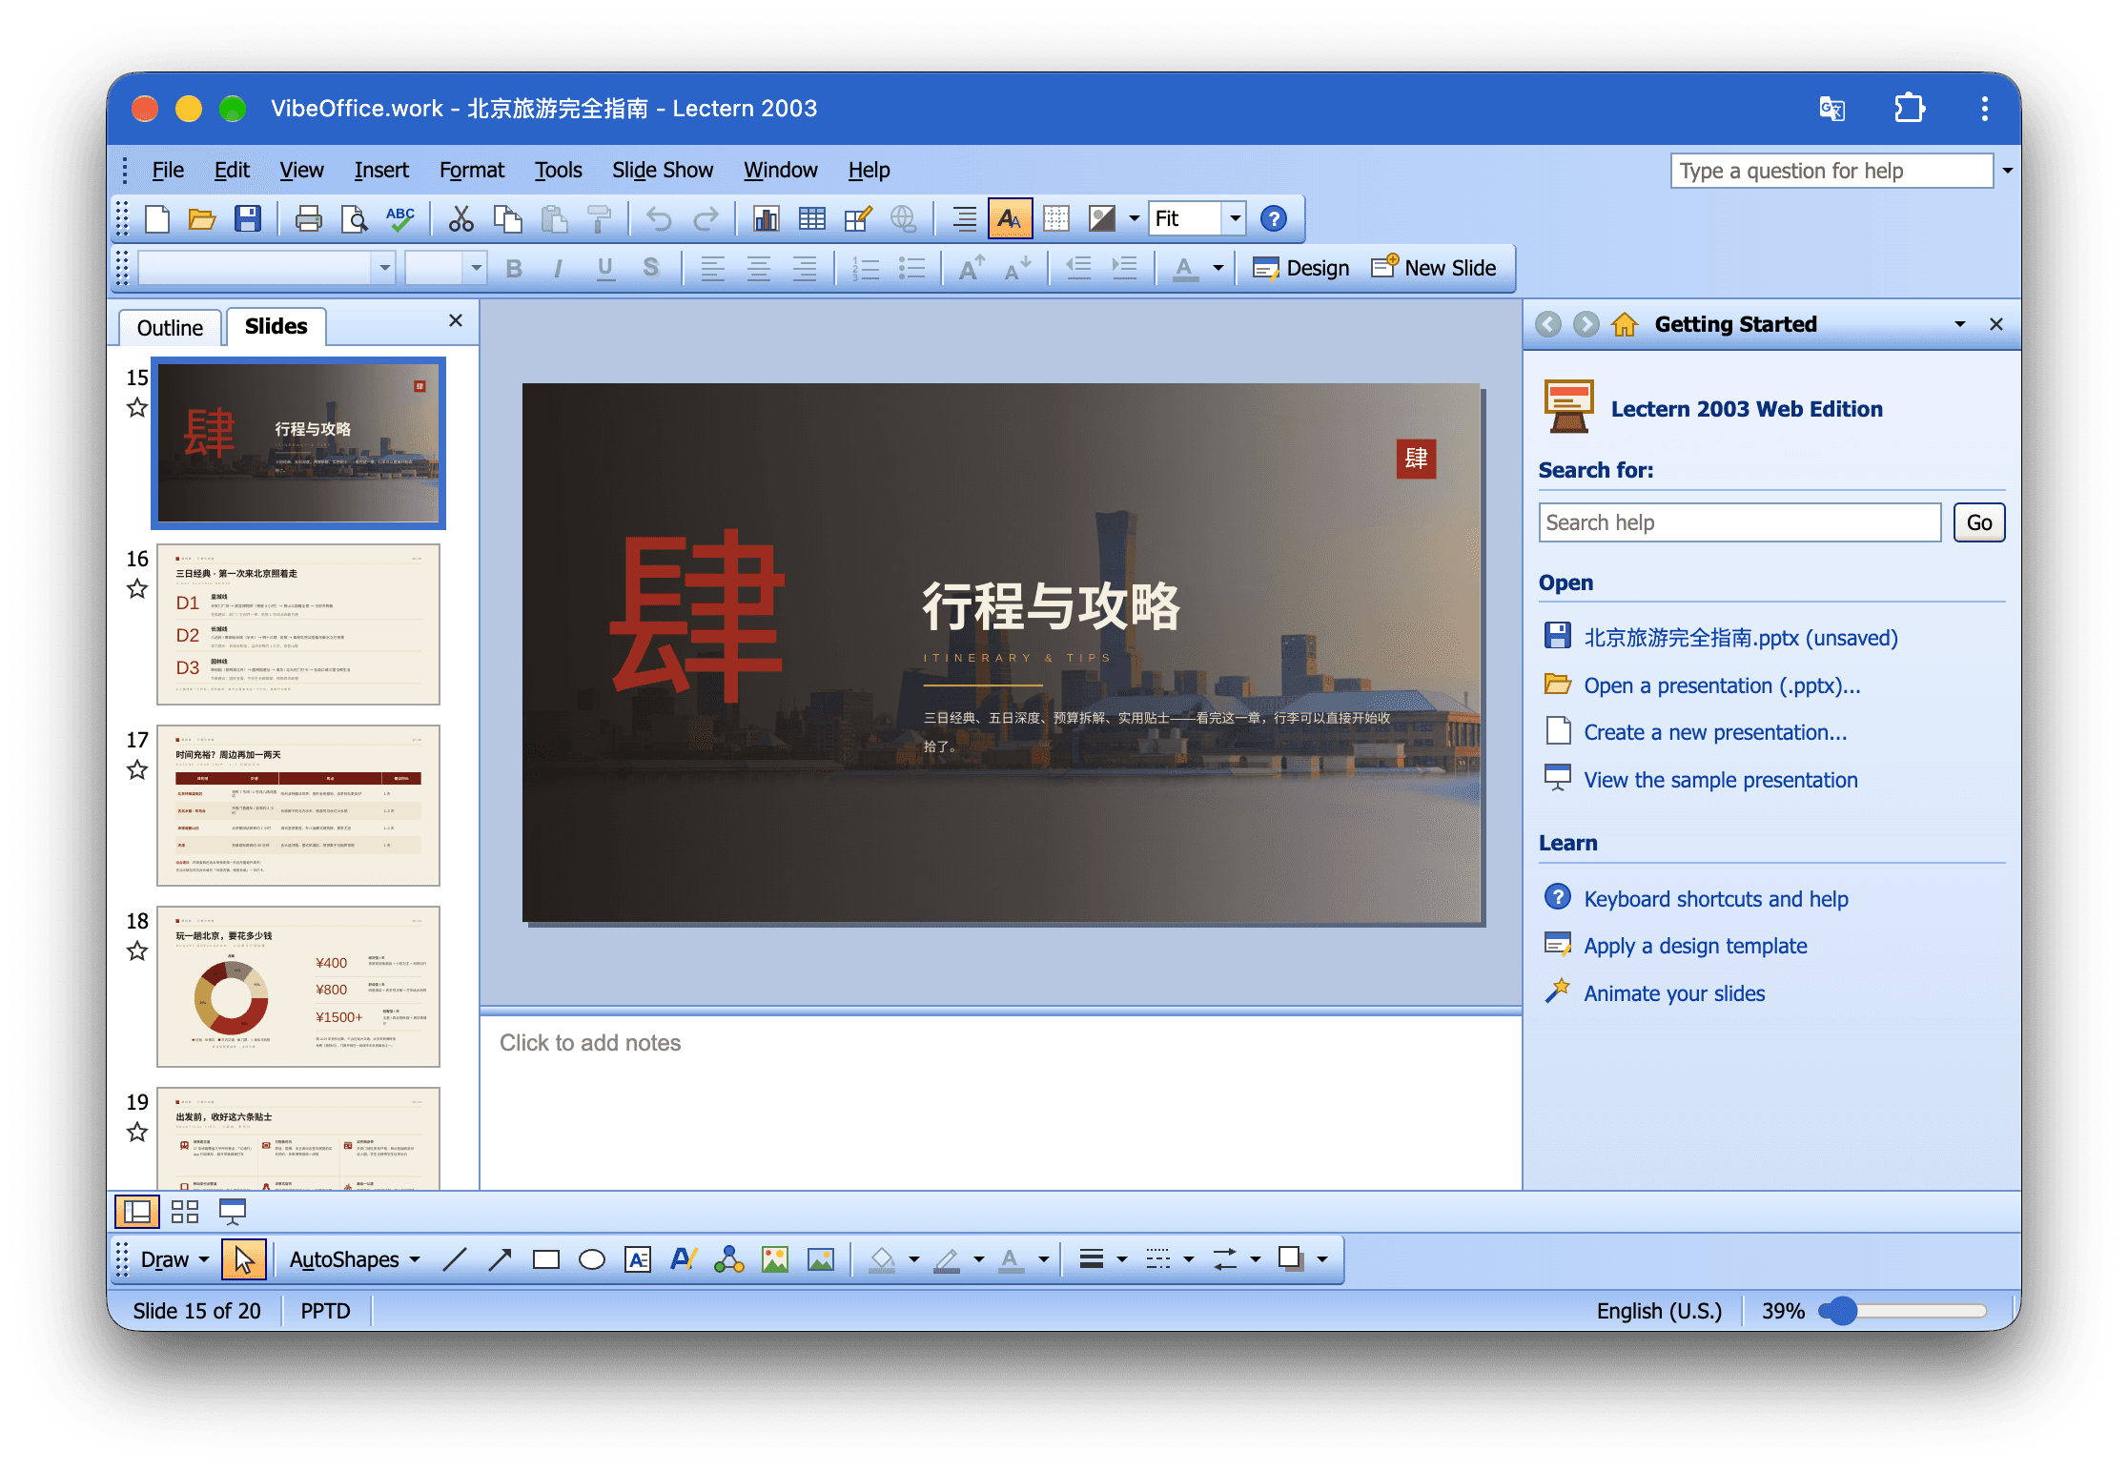This screenshot has height=1472, width=2128.
Task: Open Print Preview icon
Action: tap(354, 219)
